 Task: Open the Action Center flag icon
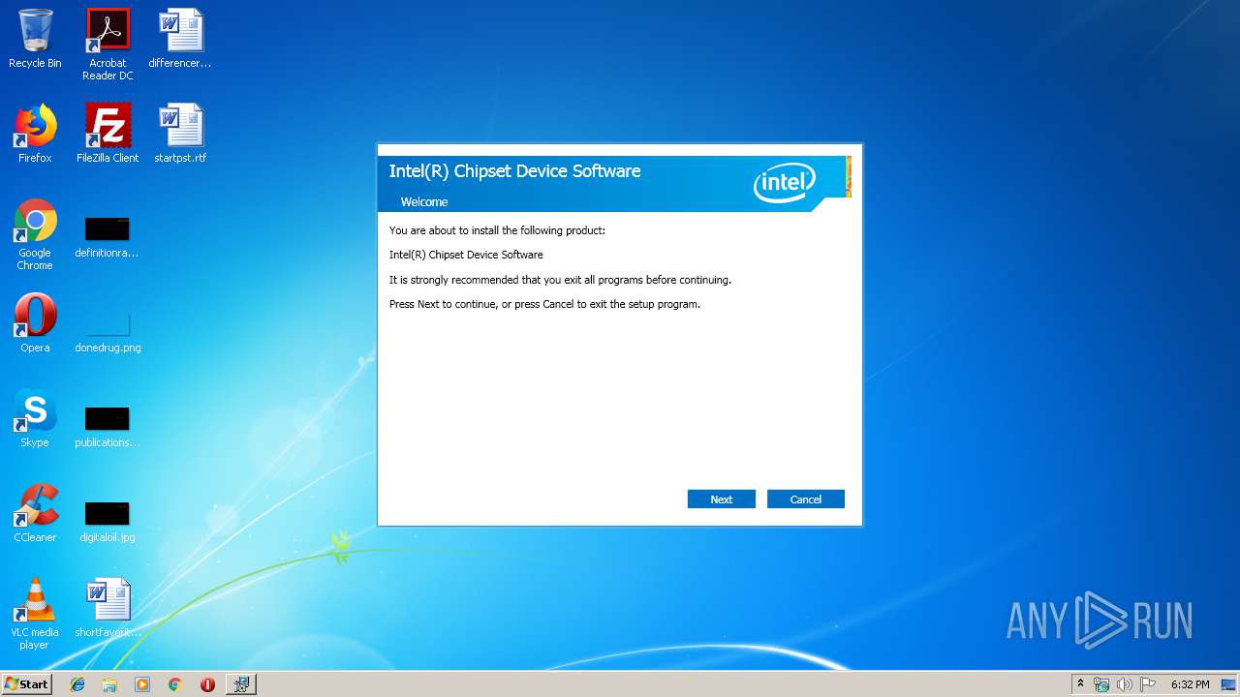click(1147, 684)
